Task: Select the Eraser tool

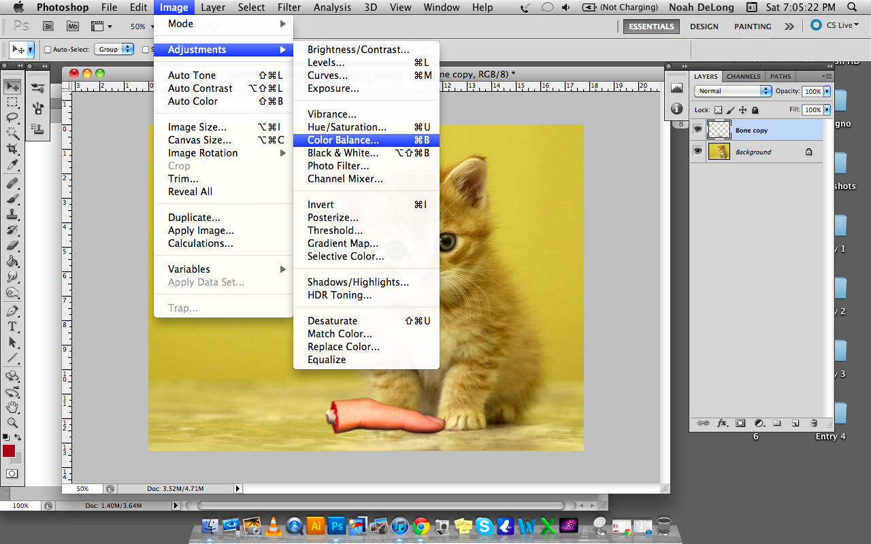Action: pos(12,246)
